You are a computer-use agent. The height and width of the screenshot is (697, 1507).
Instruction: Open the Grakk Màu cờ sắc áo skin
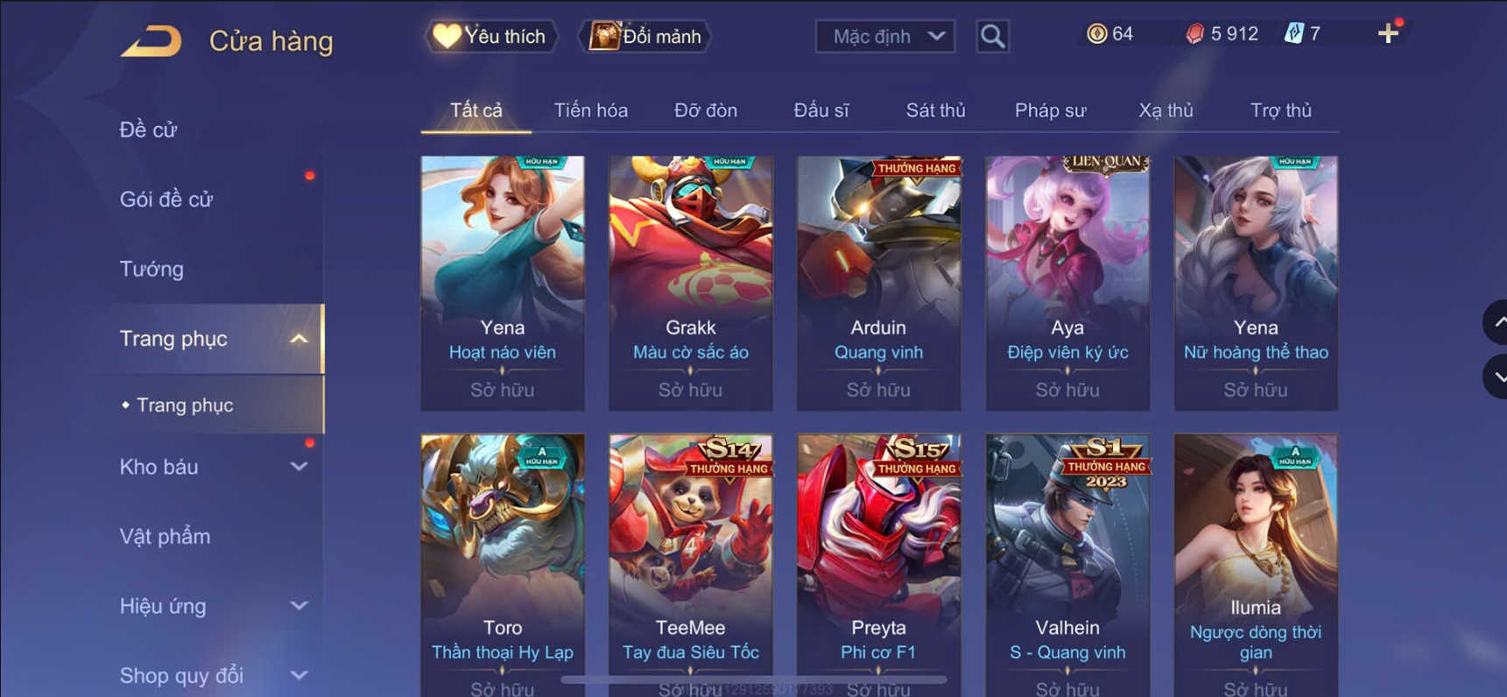pyautogui.click(x=691, y=283)
